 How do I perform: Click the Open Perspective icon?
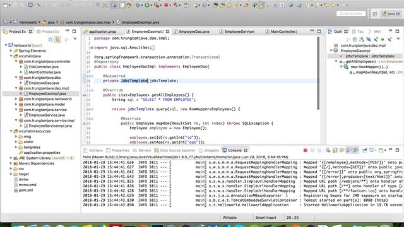click(x=375, y=14)
